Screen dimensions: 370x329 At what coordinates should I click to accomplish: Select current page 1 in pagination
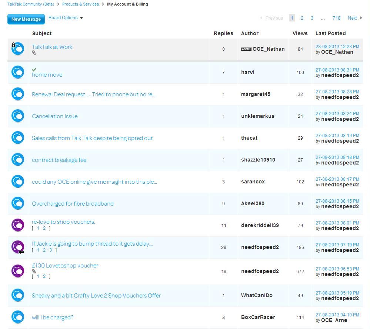point(292,18)
